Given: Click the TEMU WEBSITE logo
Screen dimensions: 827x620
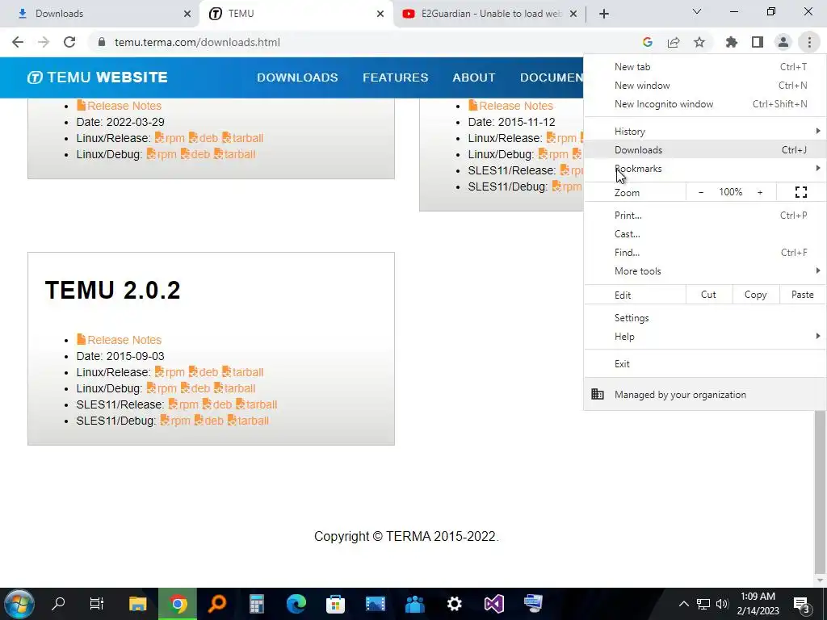Looking at the screenshot, I should 97,77.
